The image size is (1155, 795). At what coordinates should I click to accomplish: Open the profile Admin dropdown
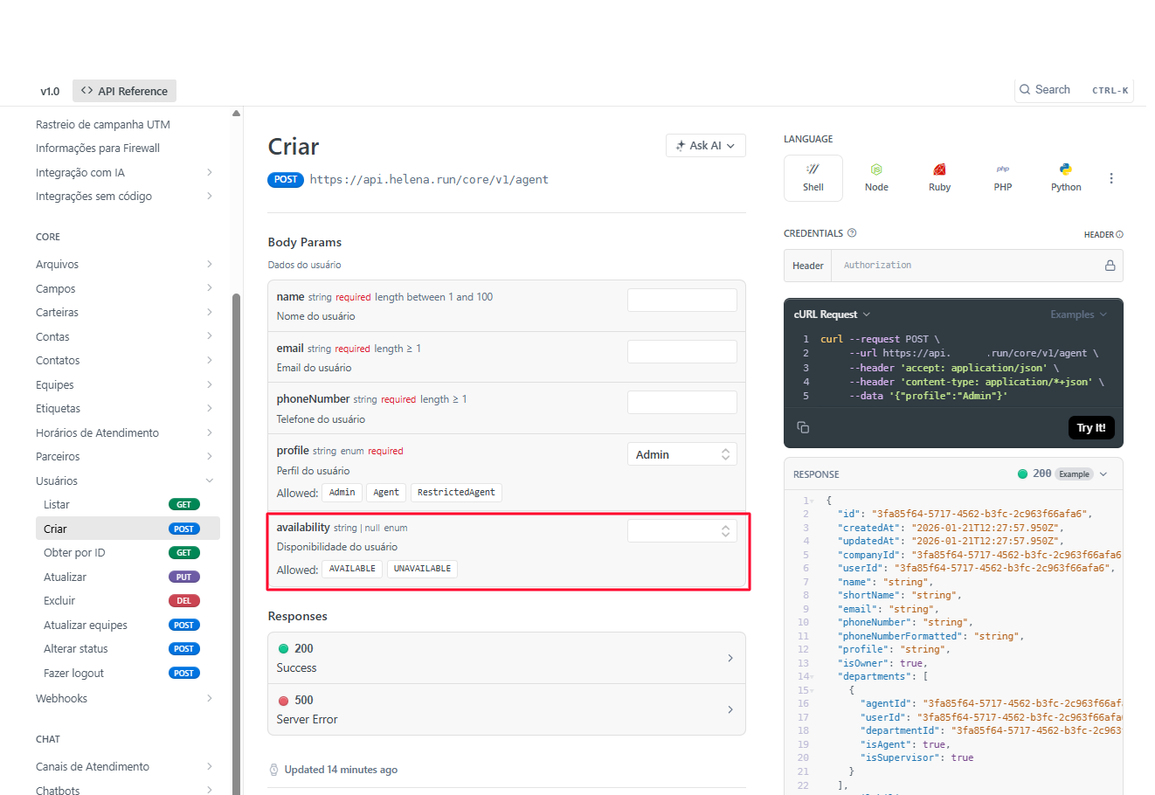coord(681,454)
